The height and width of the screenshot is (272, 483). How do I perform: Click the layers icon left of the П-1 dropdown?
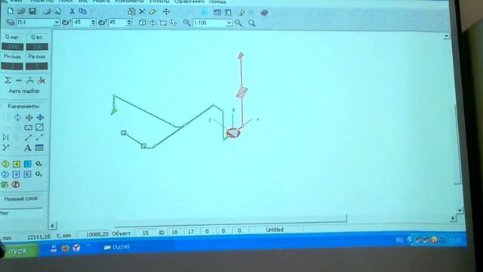pos(11,22)
